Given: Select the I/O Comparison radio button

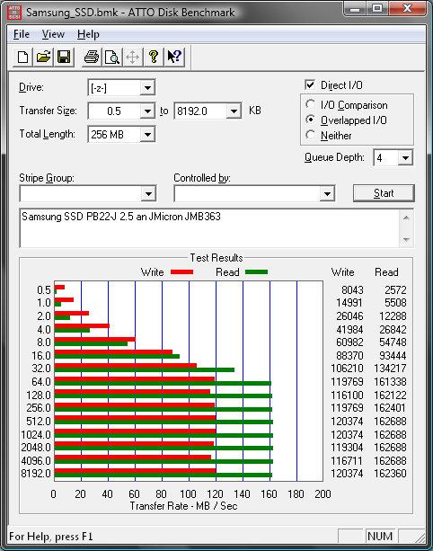Looking at the screenshot, I should (x=310, y=104).
